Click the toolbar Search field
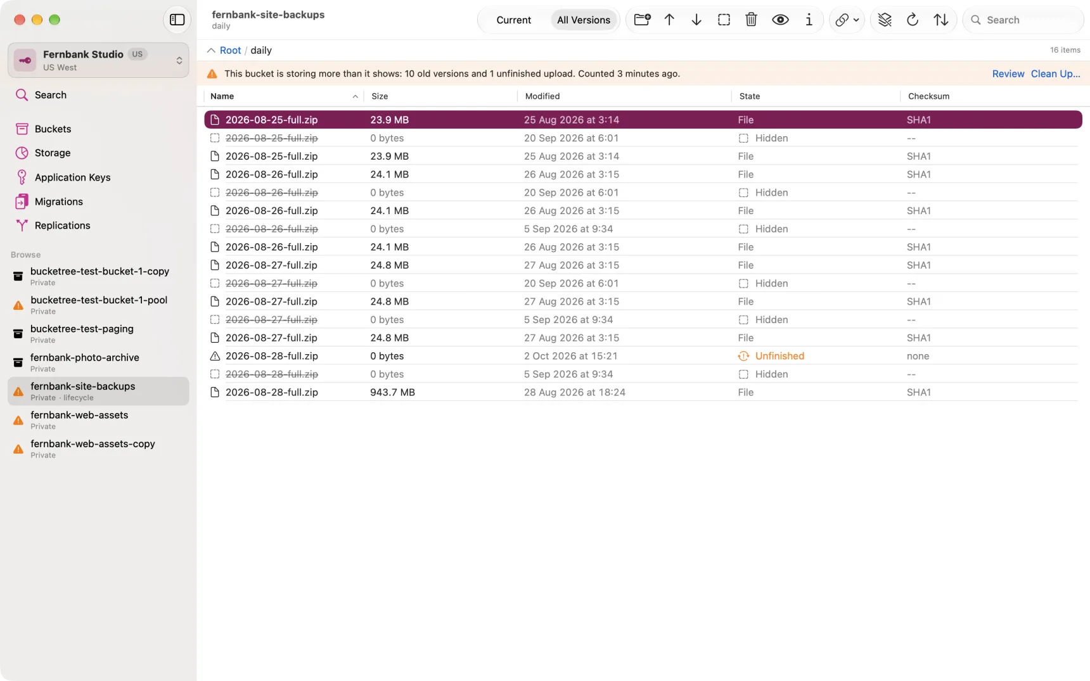Screen dimensions: 1090x681 [x=1023, y=20]
